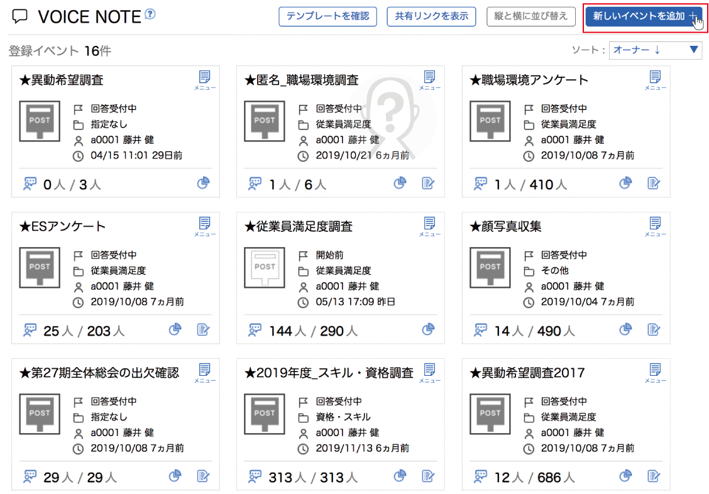Open menu icon on ESアンケート card
Screen dimensions: 709x494
[x=205, y=226]
